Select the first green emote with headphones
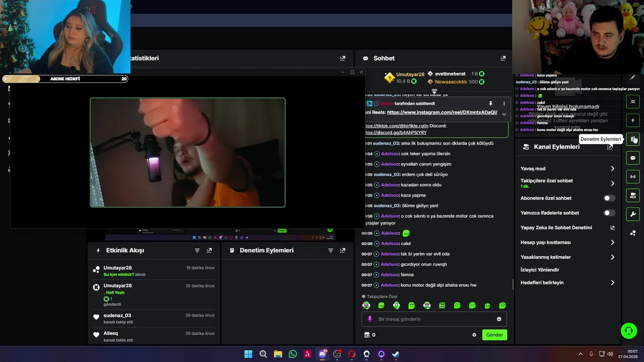This screenshot has height=362, width=644. pyautogui.click(x=366, y=306)
